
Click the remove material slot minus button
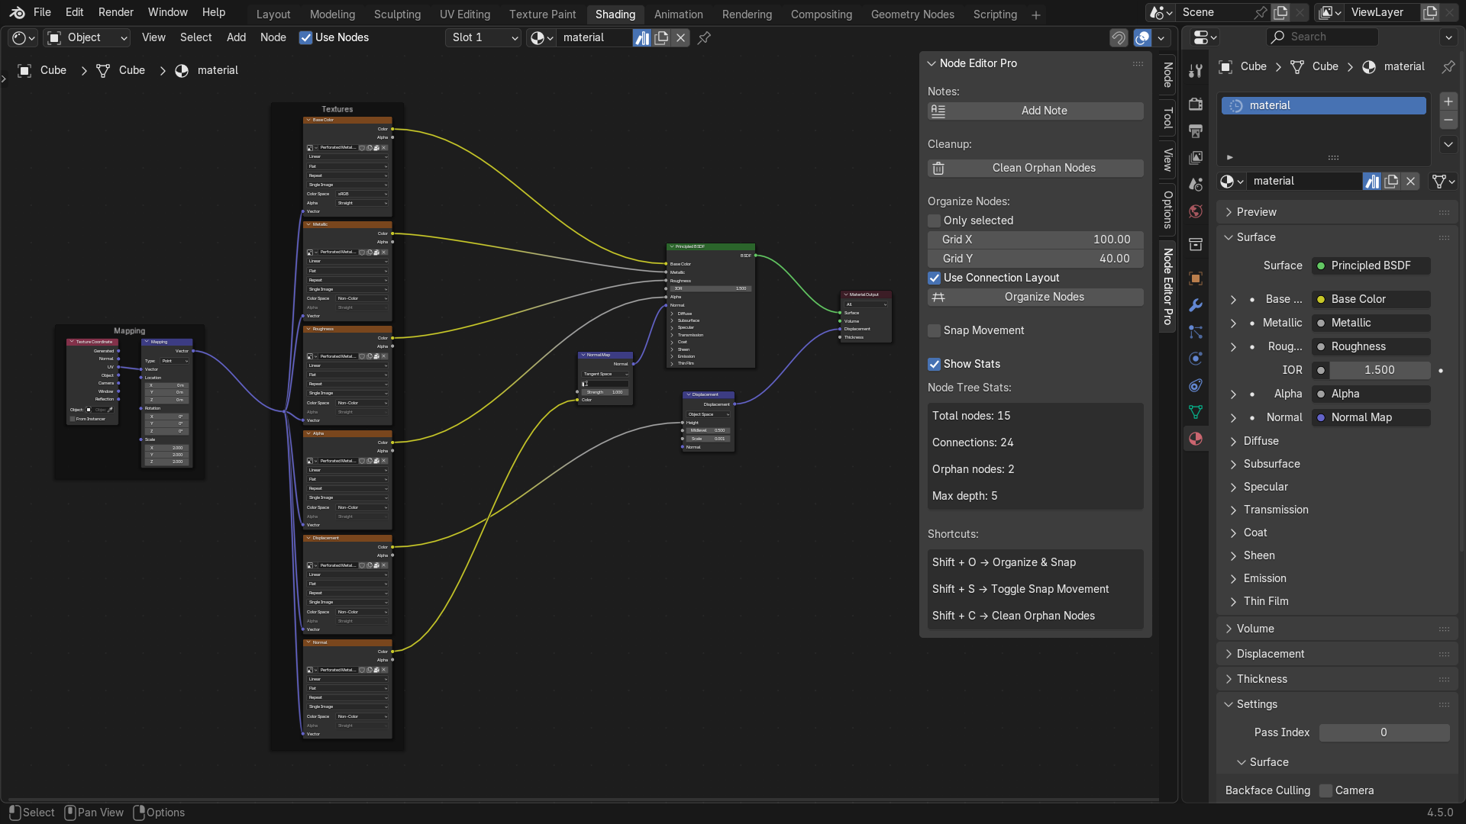1448,120
